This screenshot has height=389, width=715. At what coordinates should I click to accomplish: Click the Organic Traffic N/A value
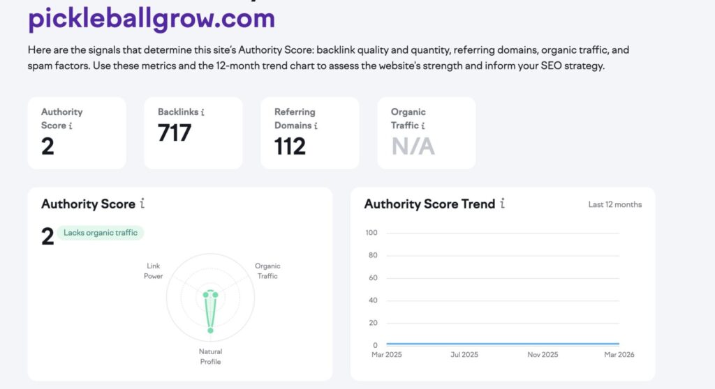(x=413, y=146)
